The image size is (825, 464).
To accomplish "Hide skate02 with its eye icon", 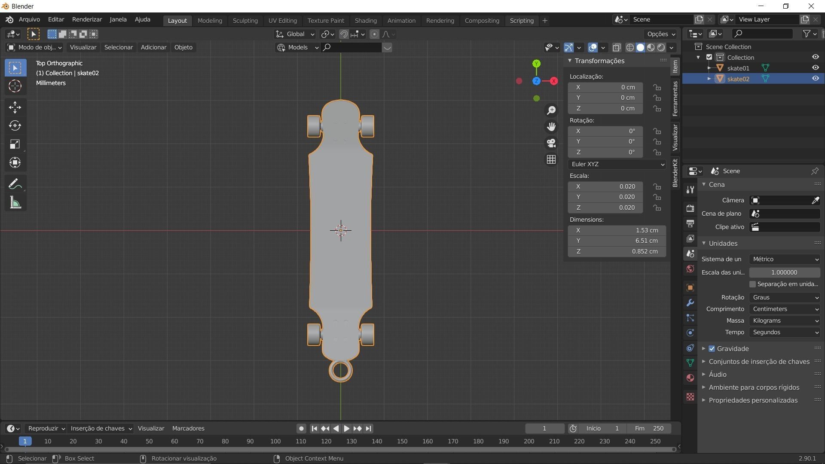I will 815,79.
